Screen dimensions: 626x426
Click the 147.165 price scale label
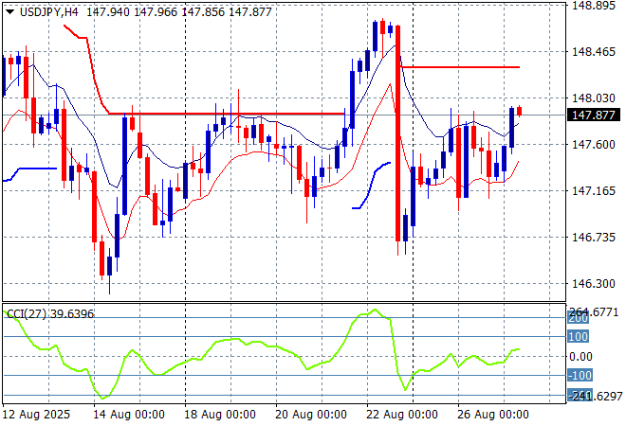click(593, 191)
